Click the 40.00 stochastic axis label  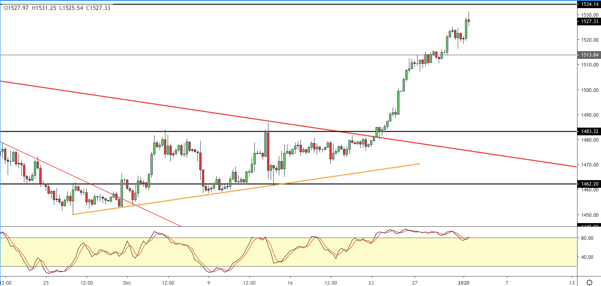click(x=587, y=257)
